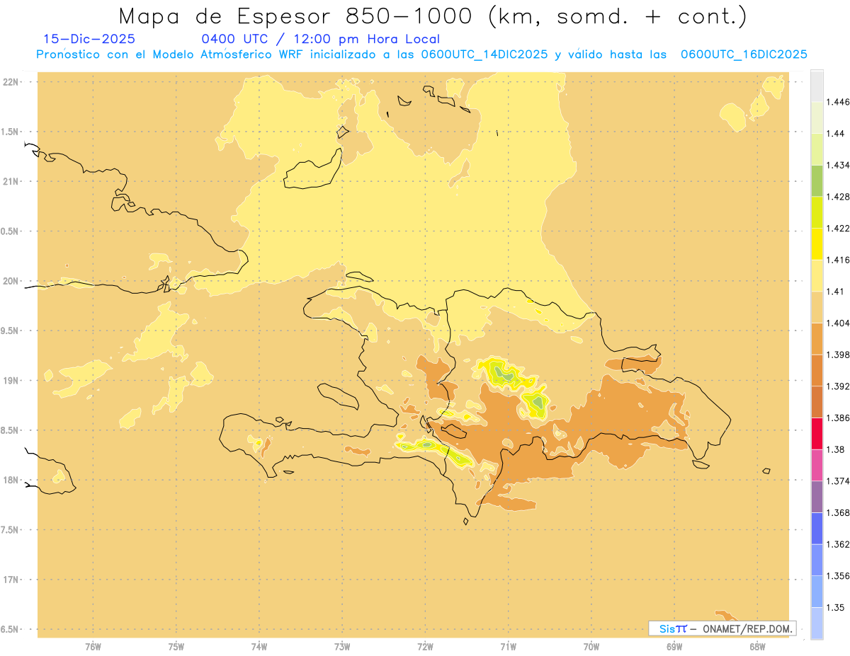Image resolution: width=850 pixels, height=656 pixels.
Task: Click the legend value "1.356"
Action: [838, 575]
